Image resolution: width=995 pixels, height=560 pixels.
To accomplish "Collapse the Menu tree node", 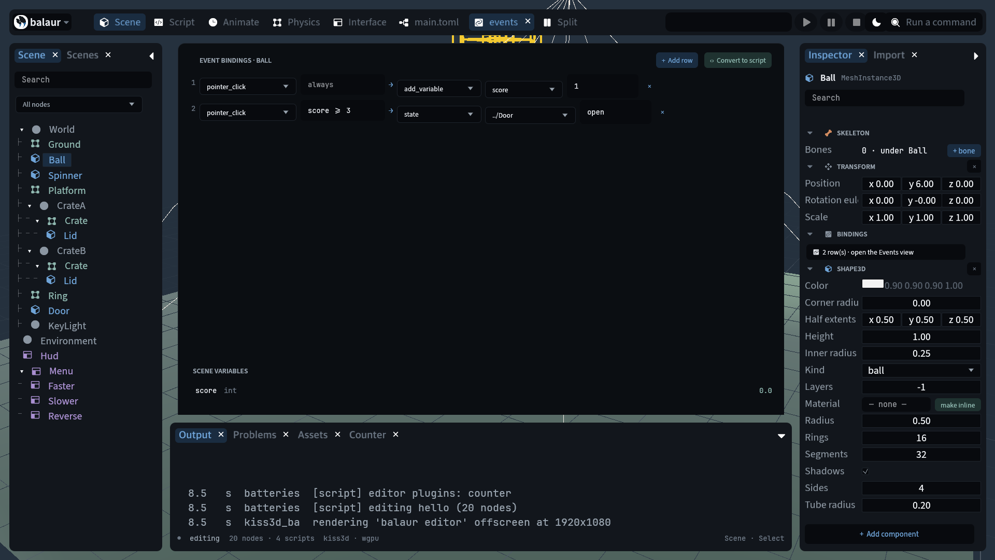I will point(22,371).
